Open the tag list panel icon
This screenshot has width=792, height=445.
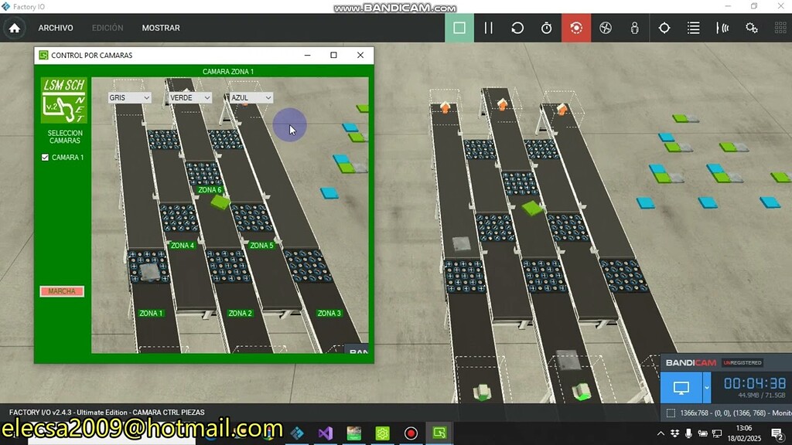693,27
